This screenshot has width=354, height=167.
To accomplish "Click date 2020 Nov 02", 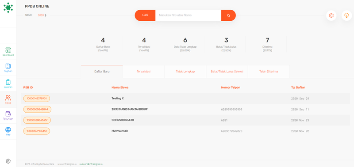I will point(300,131).
